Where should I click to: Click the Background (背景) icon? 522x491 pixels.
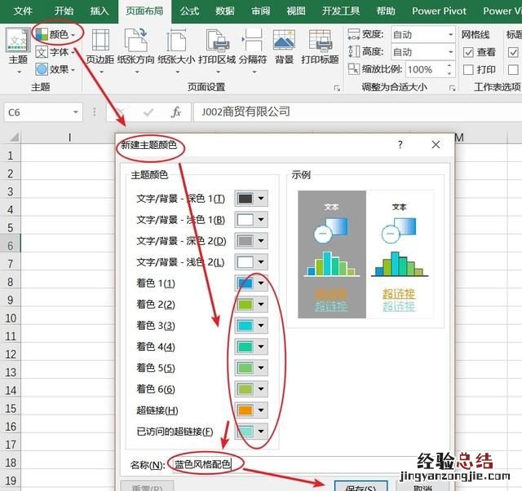284,46
